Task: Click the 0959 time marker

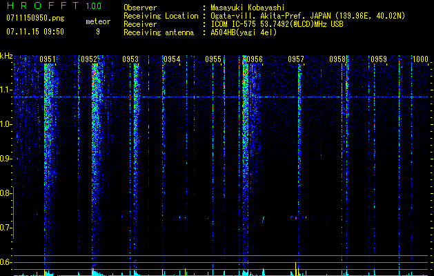Action: tap(379, 59)
